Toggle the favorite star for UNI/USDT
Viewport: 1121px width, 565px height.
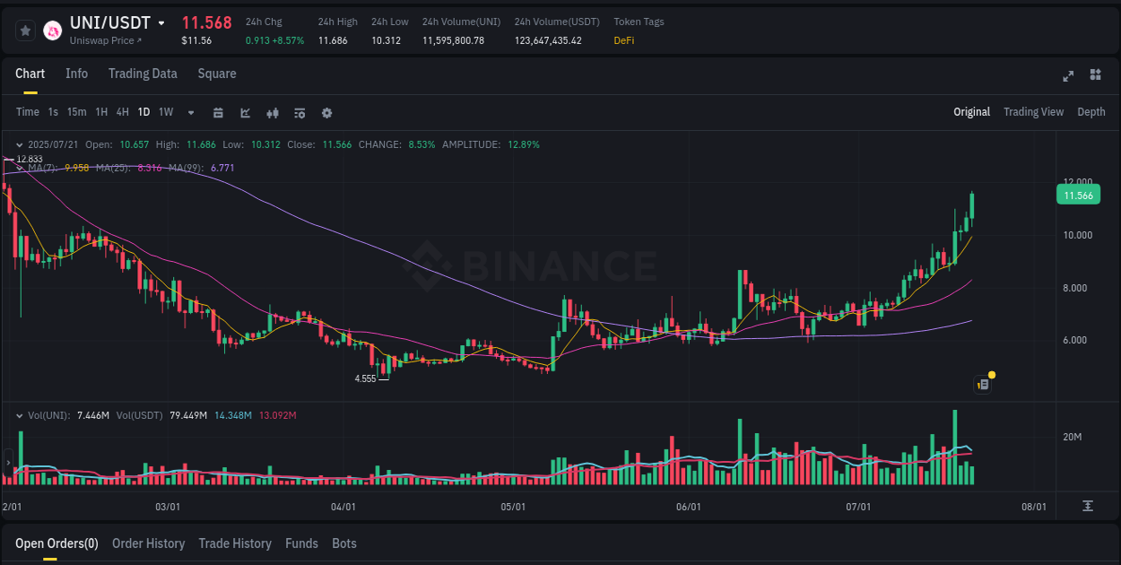click(24, 30)
